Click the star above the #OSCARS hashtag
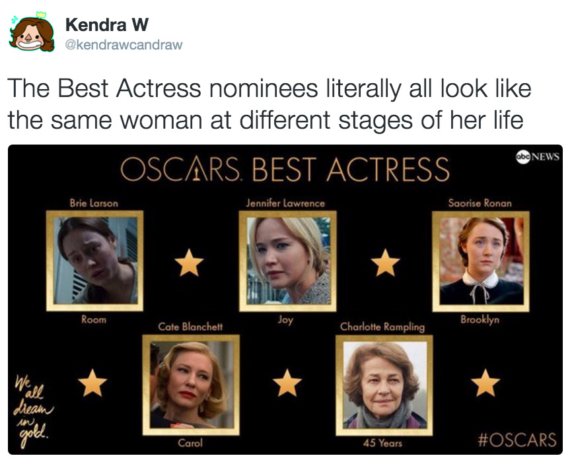Viewport: 574px width, 464px height. pos(486,382)
